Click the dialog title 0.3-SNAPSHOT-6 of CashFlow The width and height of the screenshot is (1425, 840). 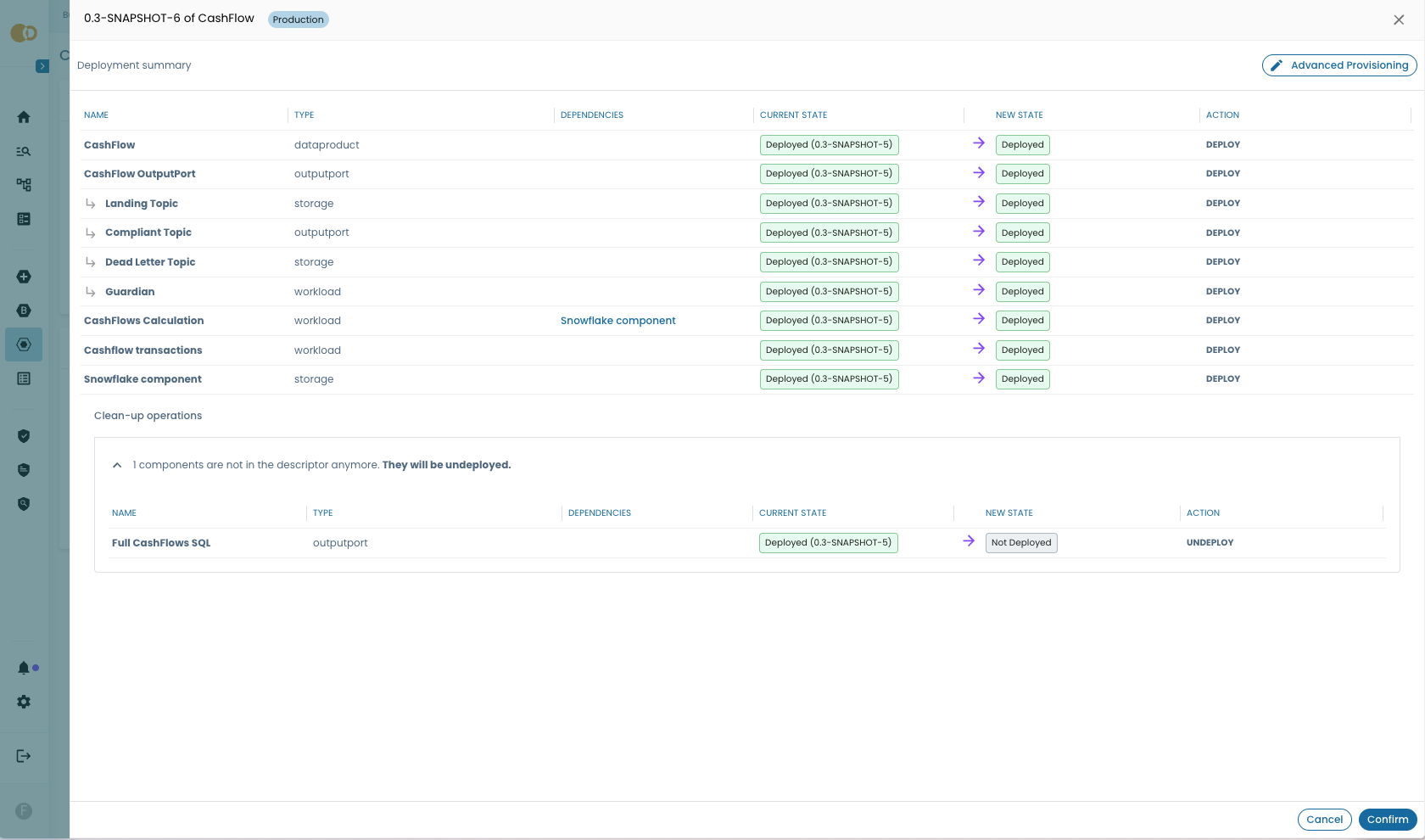click(x=169, y=18)
